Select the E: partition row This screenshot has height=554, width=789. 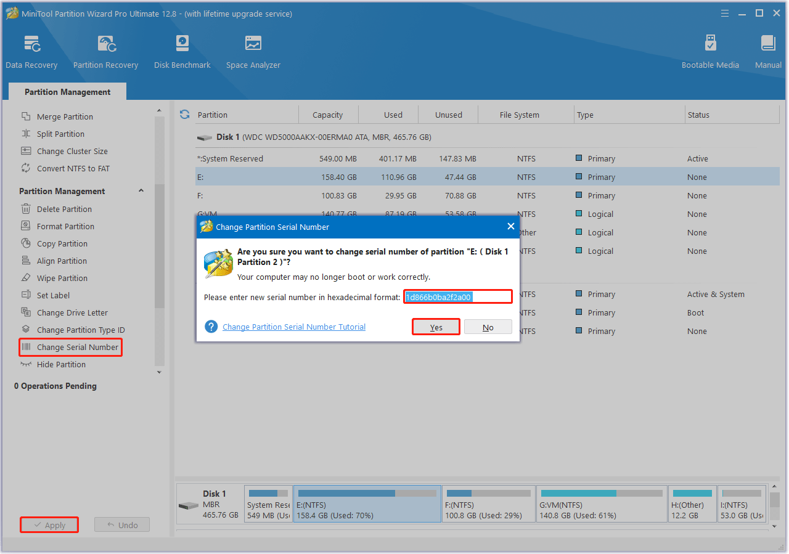[487, 177]
